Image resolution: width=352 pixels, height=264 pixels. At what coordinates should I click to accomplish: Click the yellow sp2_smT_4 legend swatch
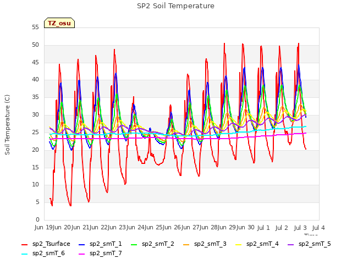point(238,244)
